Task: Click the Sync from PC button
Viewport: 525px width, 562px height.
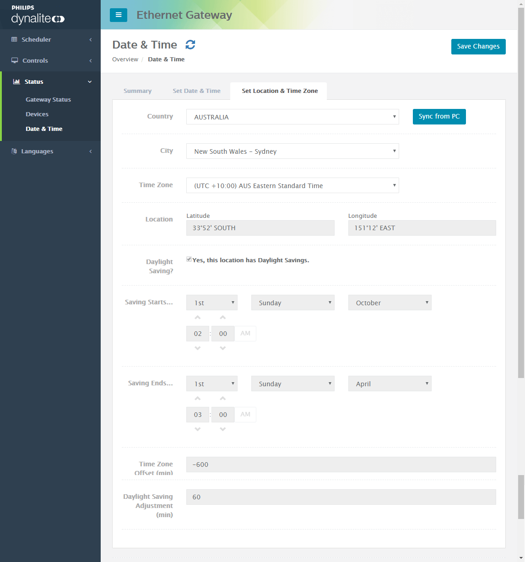Action: (x=439, y=117)
